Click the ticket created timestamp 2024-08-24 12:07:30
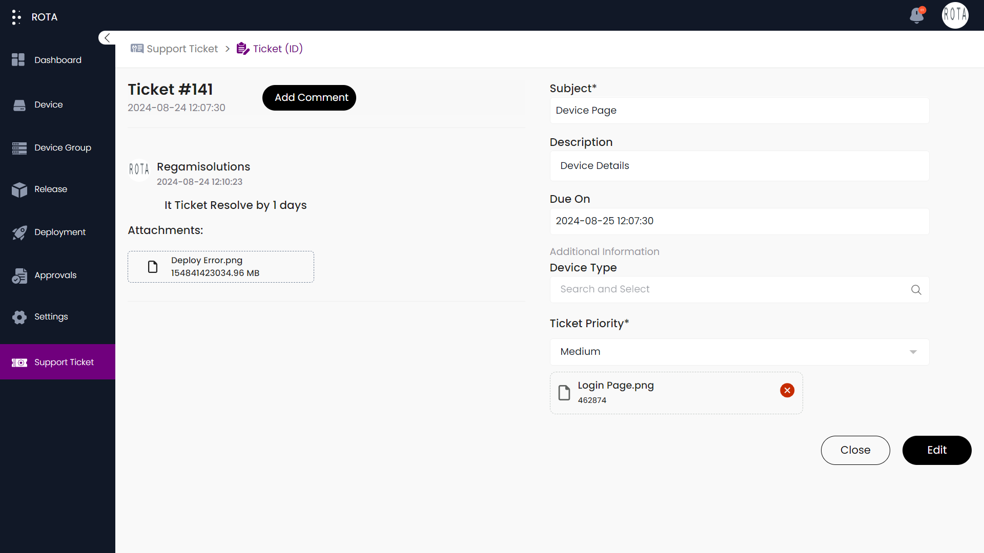The width and height of the screenshot is (984, 553). click(176, 108)
